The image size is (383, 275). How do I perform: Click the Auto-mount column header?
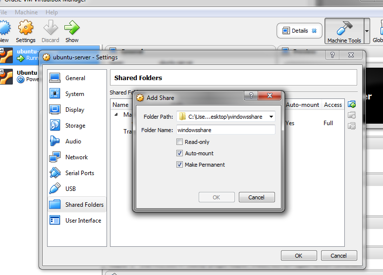tap(303, 105)
